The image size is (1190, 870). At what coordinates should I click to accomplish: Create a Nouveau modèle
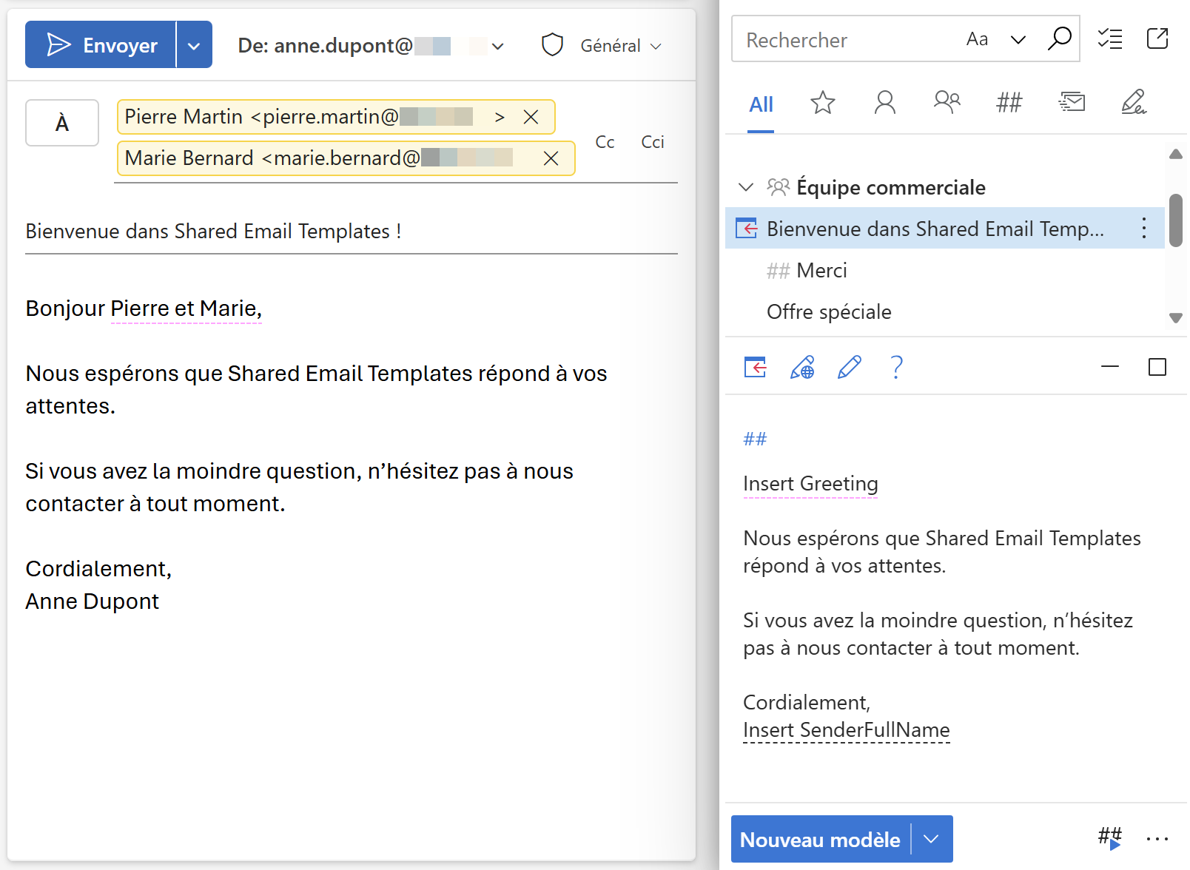(x=820, y=840)
